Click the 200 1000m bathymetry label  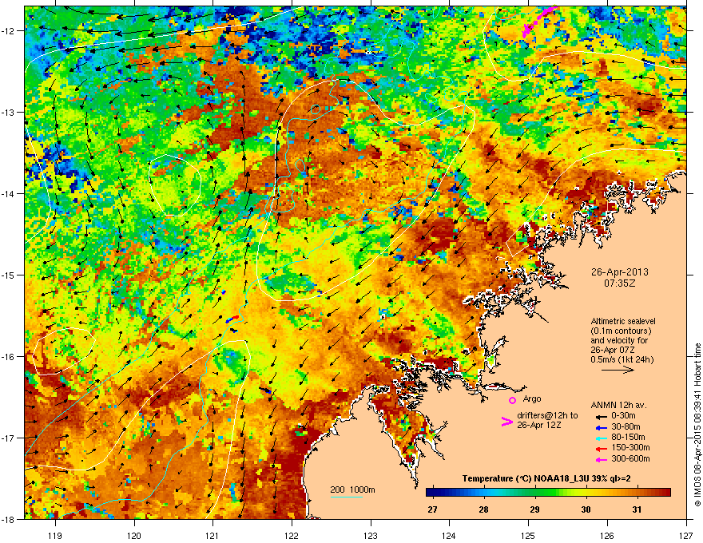(x=352, y=489)
